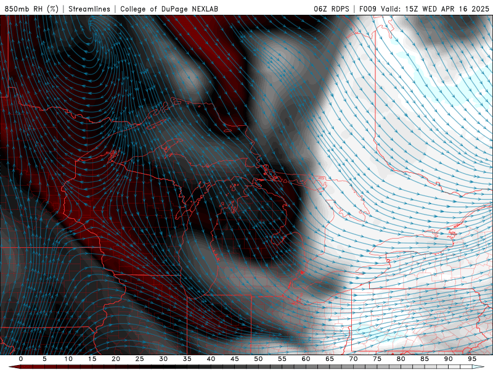
Task: Click the "45" humidity scale label
Action: tap(235, 359)
